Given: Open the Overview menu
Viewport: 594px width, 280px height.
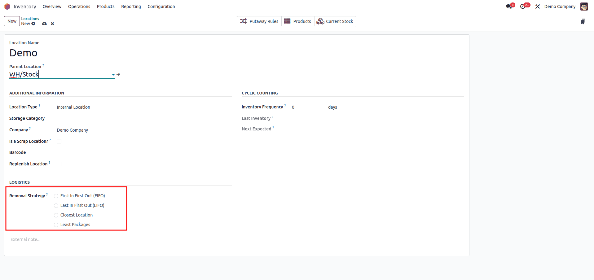Looking at the screenshot, I should [52, 7].
